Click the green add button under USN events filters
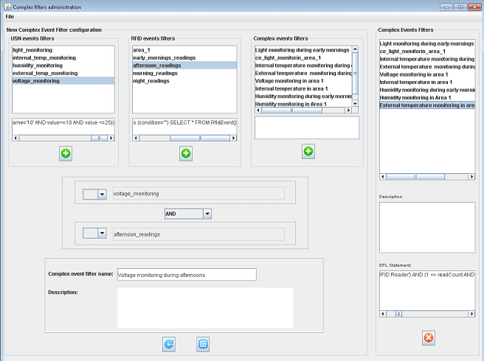The height and width of the screenshot is (361, 484). pos(66,153)
